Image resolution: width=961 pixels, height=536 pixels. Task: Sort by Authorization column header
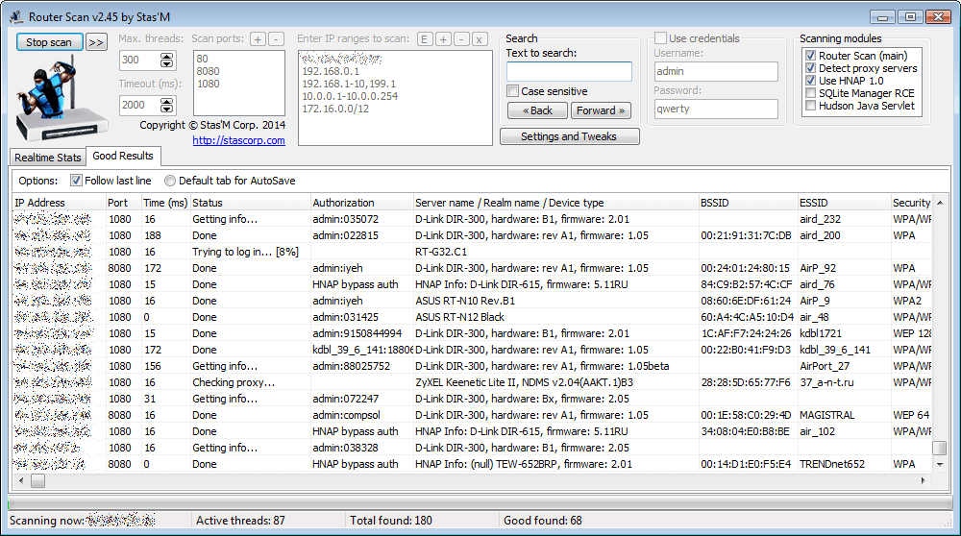361,202
